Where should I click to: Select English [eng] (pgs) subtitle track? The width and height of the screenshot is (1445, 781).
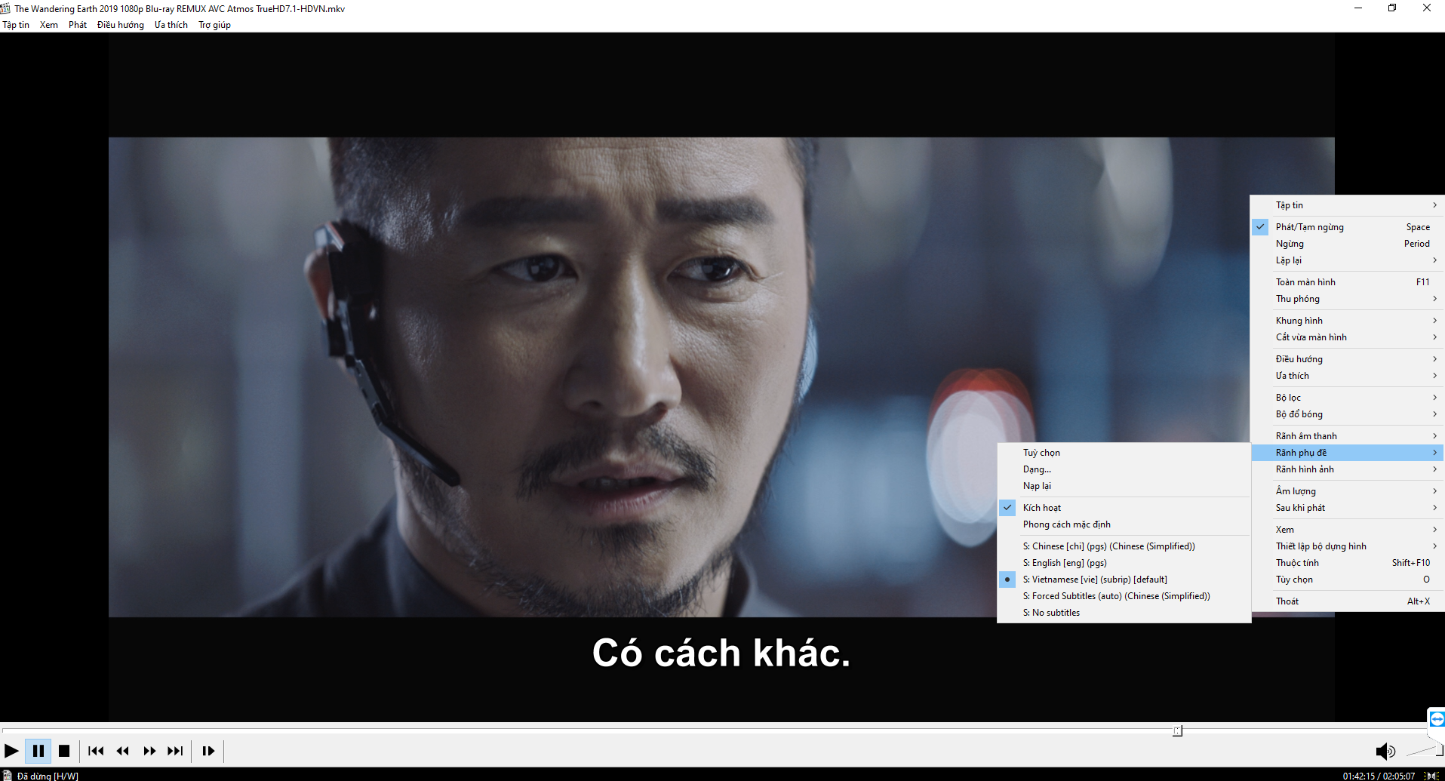1124,563
